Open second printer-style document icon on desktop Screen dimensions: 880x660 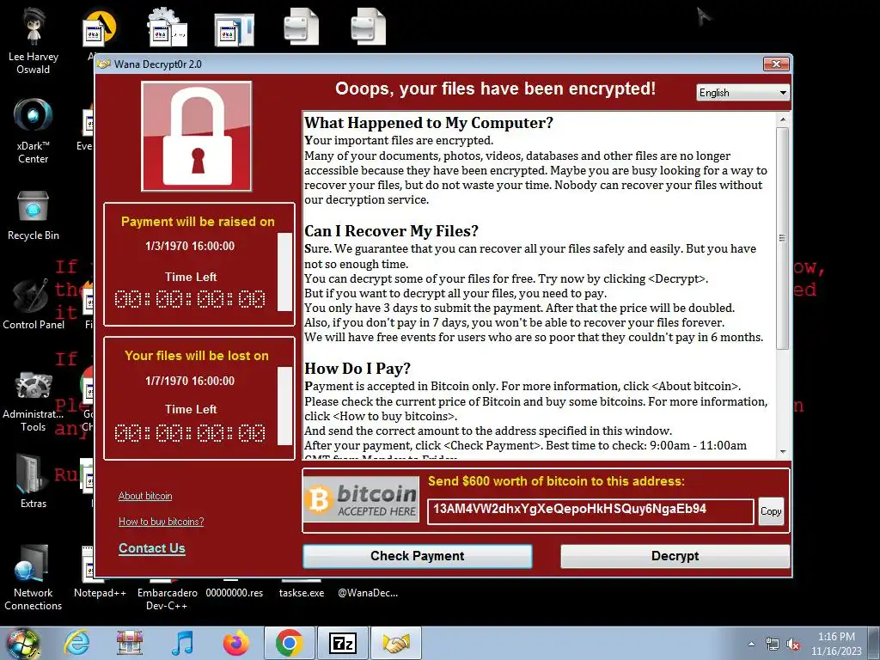(368, 26)
